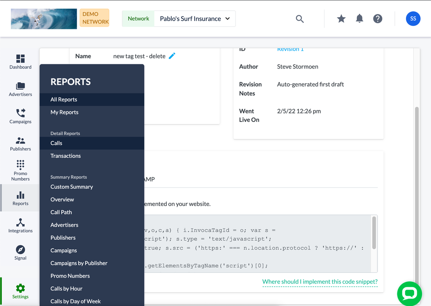Click the Network label badge
Screen dimensions: 431x306
point(138,19)
